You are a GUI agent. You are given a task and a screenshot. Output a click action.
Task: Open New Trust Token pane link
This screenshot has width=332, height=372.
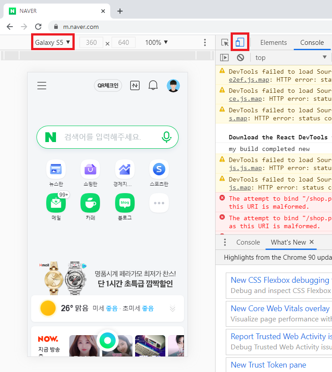click(268, 364)
